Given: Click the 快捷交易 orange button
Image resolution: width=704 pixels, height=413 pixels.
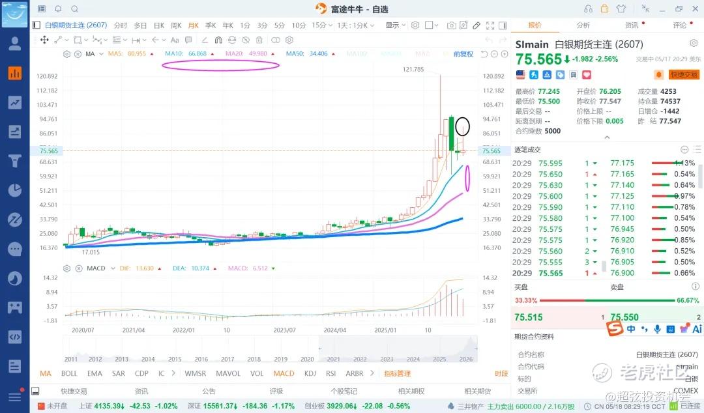Looking at the screenshot, I should click(684, 74).
